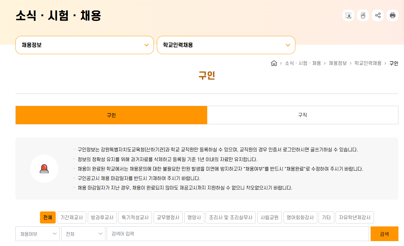Select the 기간제교사 filter
404x246 pixels.
[72, 217]
